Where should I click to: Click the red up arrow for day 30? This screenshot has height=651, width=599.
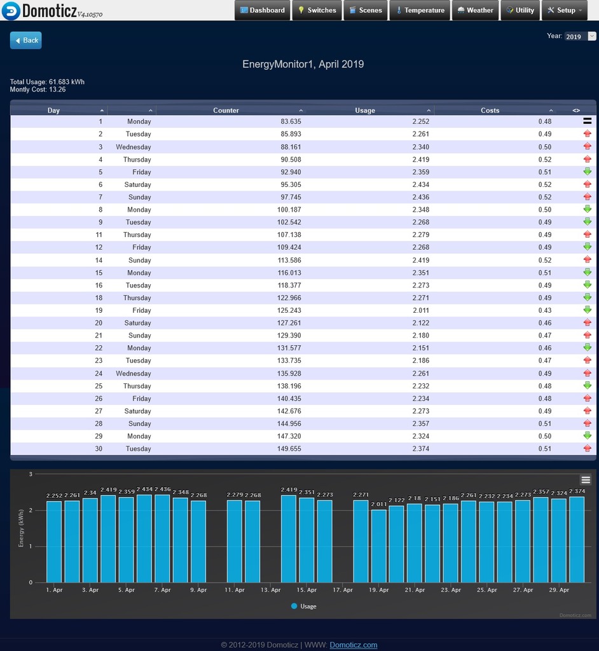587,448
